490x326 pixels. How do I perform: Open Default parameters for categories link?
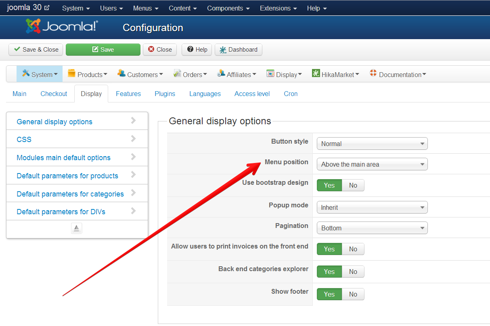[x=70, y=194]
